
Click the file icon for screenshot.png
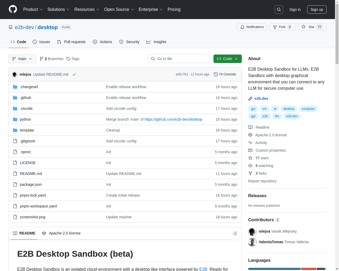(x=15, y=217)
